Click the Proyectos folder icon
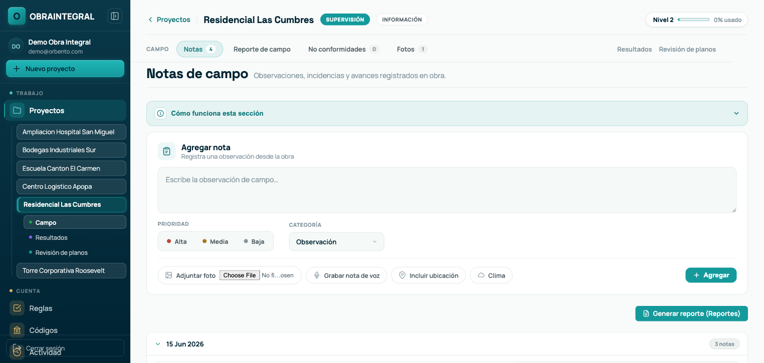Screen dimensions: 764x363 coord(17,110)
